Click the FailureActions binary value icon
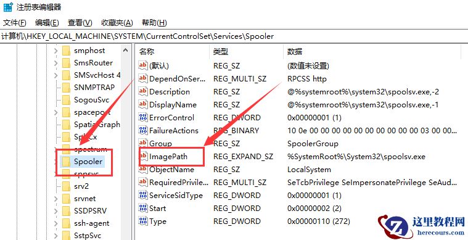468x240 pixels. tap(143, 130)
